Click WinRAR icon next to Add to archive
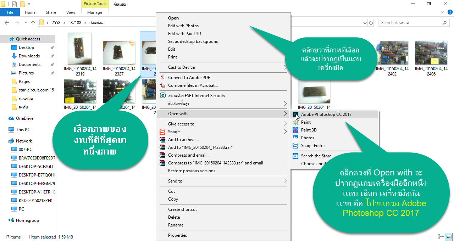This screenshot has width=454, height=241. tap(162, 140)
